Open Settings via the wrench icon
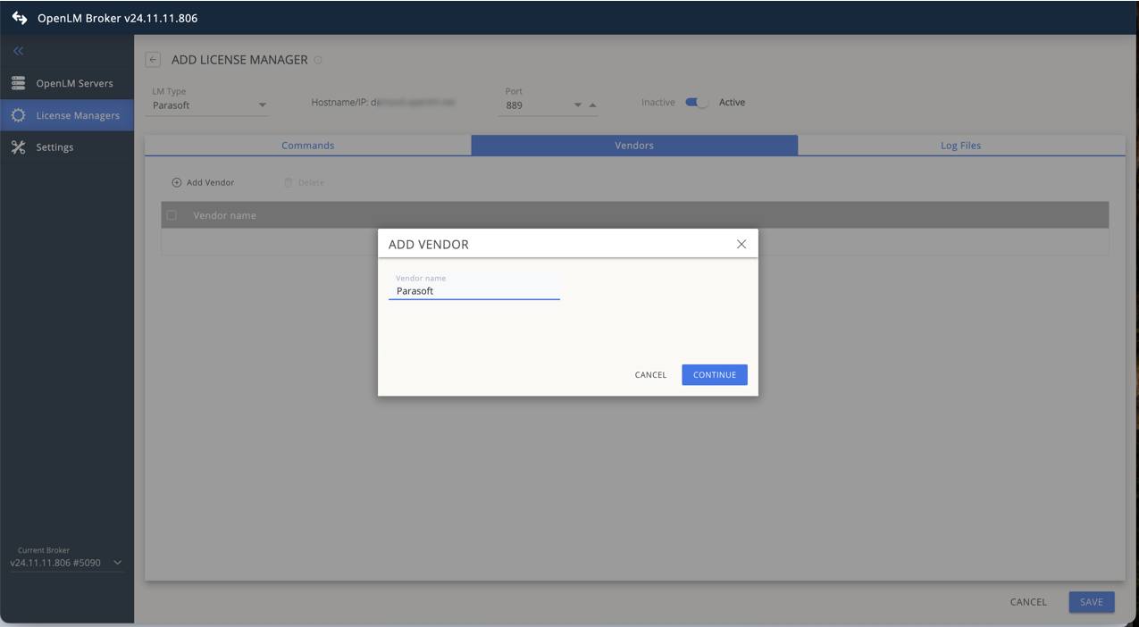The width and height of the screenshot is (1139, 627). [18, 146]
